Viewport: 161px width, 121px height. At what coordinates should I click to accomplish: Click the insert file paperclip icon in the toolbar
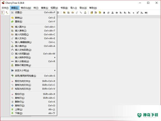click(x=77, y=13)
